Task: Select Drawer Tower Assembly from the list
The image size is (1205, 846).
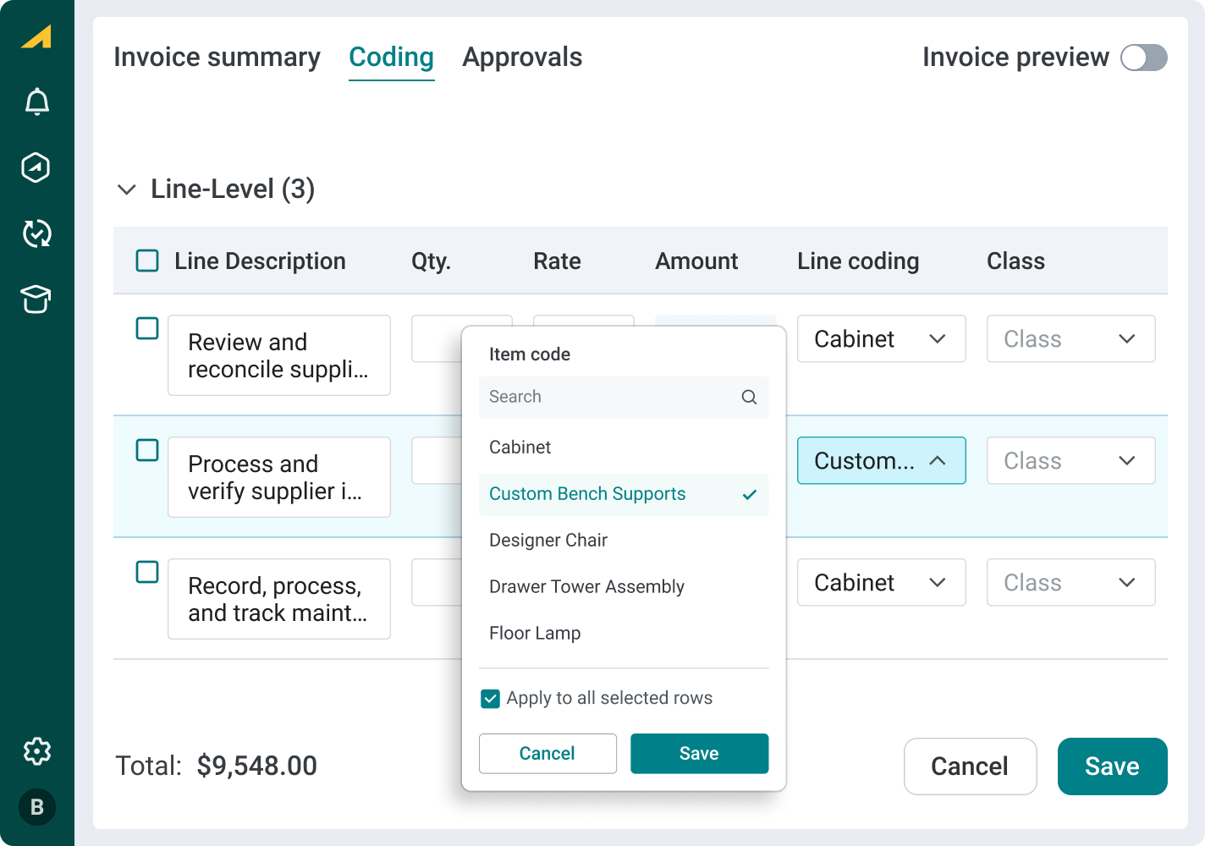Action: 586,586
